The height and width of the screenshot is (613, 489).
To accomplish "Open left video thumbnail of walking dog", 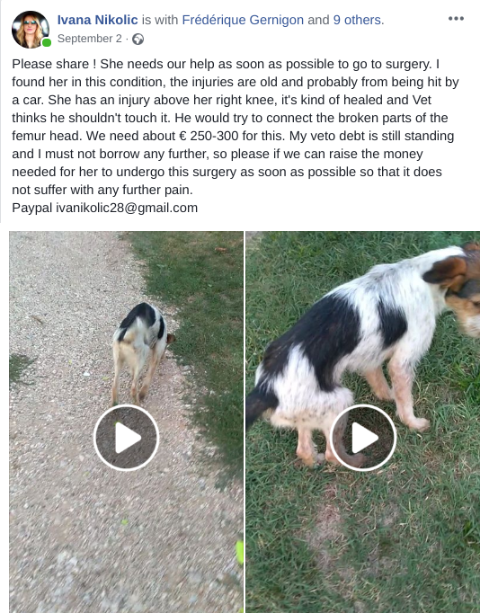I will coord(126,422).
